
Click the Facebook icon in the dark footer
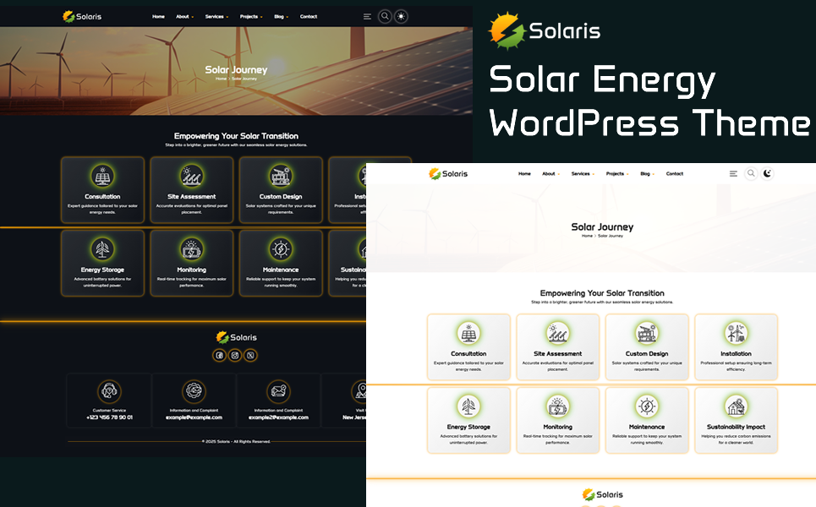point(220,356)
